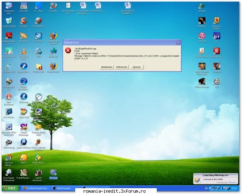This screenshot has height=194, width=242.
Task: Click the Ignorare button in the error dialog
Action: click(137, 67)
